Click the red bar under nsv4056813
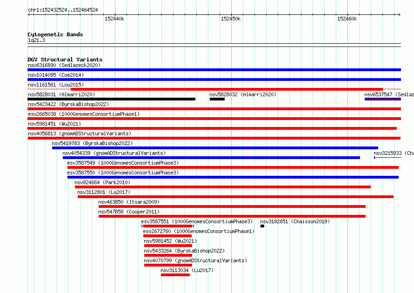This screenshot has width=414, height=293. coord(214,138)
